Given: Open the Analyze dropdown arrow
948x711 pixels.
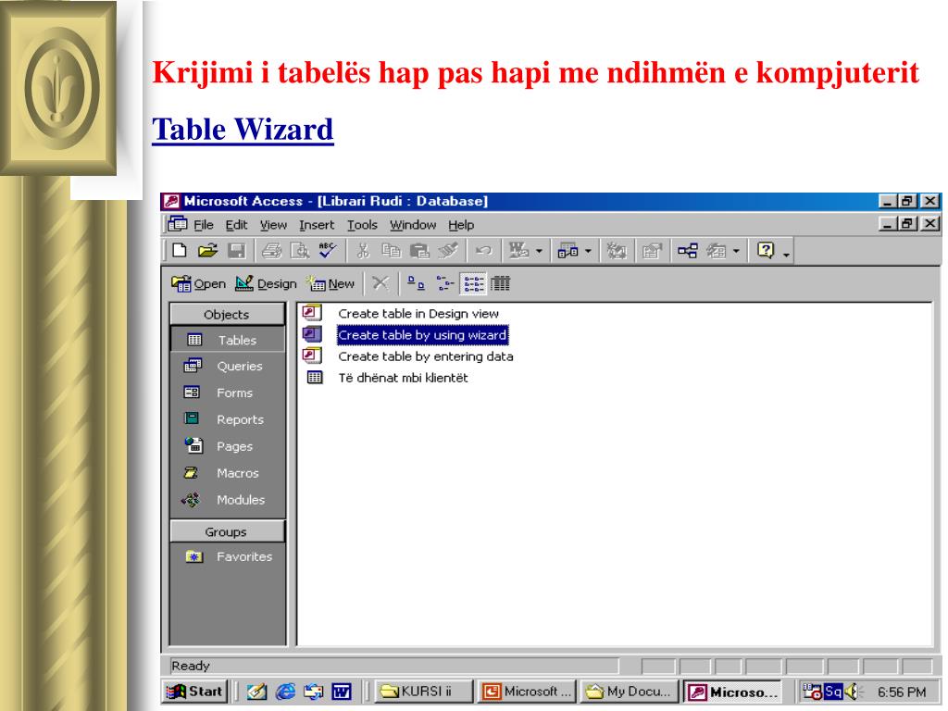Looking at the screenshot, I should click(x=588, y=251).
